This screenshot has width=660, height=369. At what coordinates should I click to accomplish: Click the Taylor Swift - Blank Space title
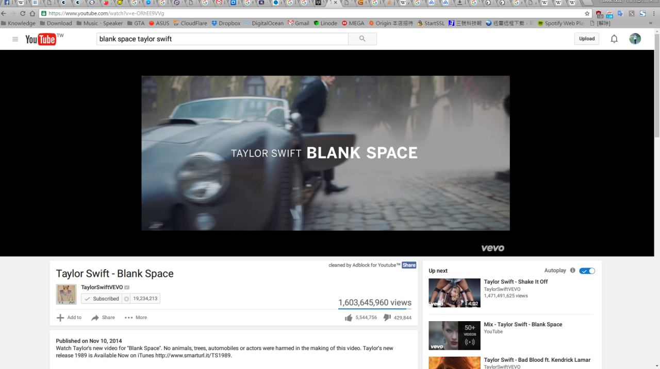[114, 274]
